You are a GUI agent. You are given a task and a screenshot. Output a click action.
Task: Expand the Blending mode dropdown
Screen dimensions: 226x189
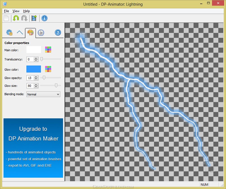click(43, 94)
